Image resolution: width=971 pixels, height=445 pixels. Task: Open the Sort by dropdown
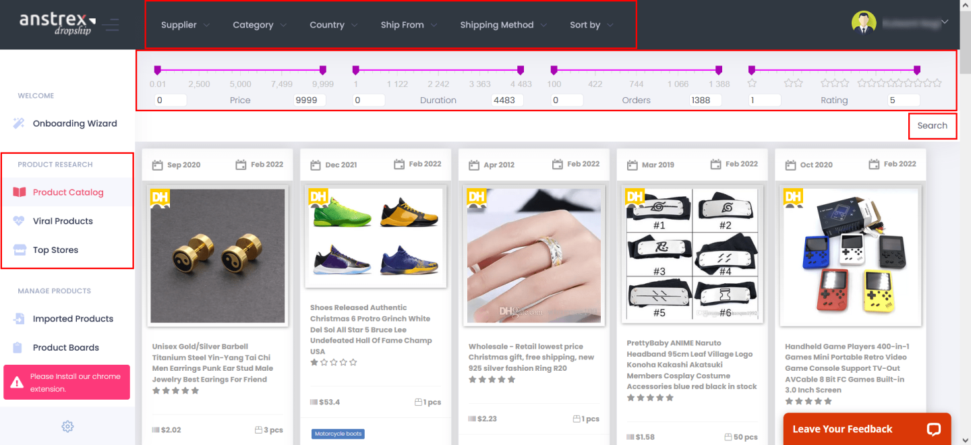[x=591, y=25]
